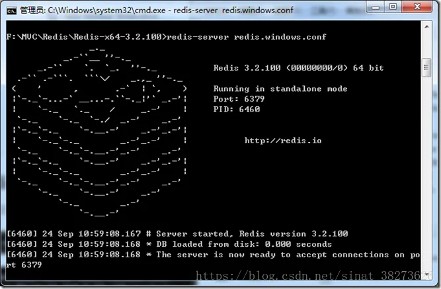Click the vertical scrollbar thumb
This screenshot has height=289, width=441.
coord(426,67)
